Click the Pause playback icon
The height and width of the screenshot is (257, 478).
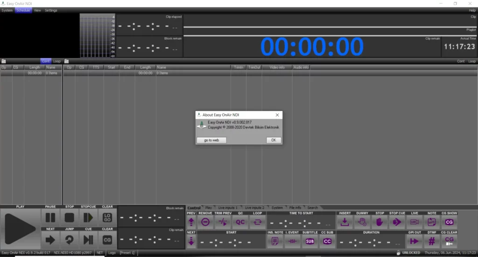pyautogui.click(x=50, y=217)
